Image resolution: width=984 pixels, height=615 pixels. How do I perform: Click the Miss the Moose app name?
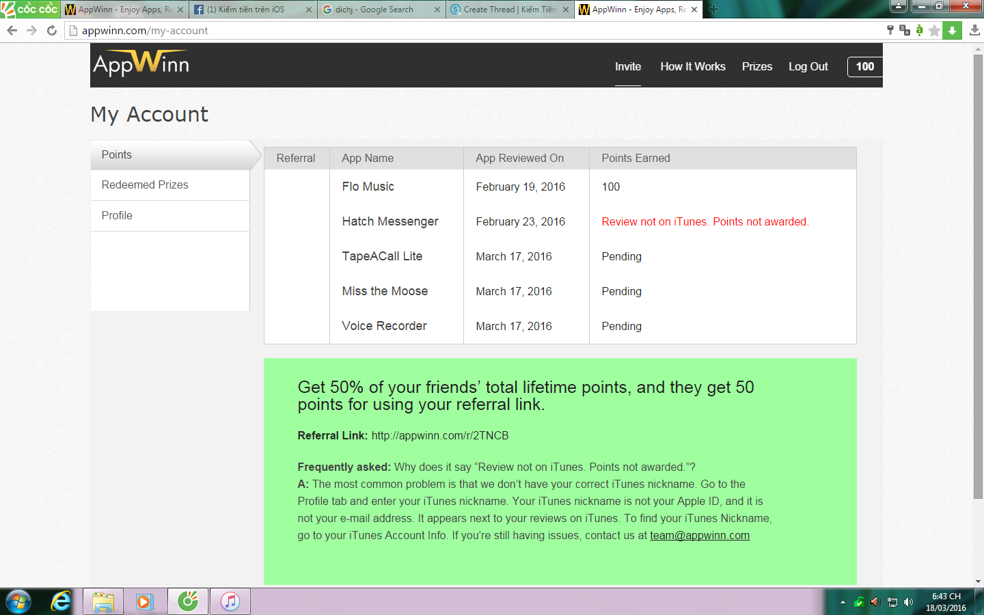click(x=385, y=291)
